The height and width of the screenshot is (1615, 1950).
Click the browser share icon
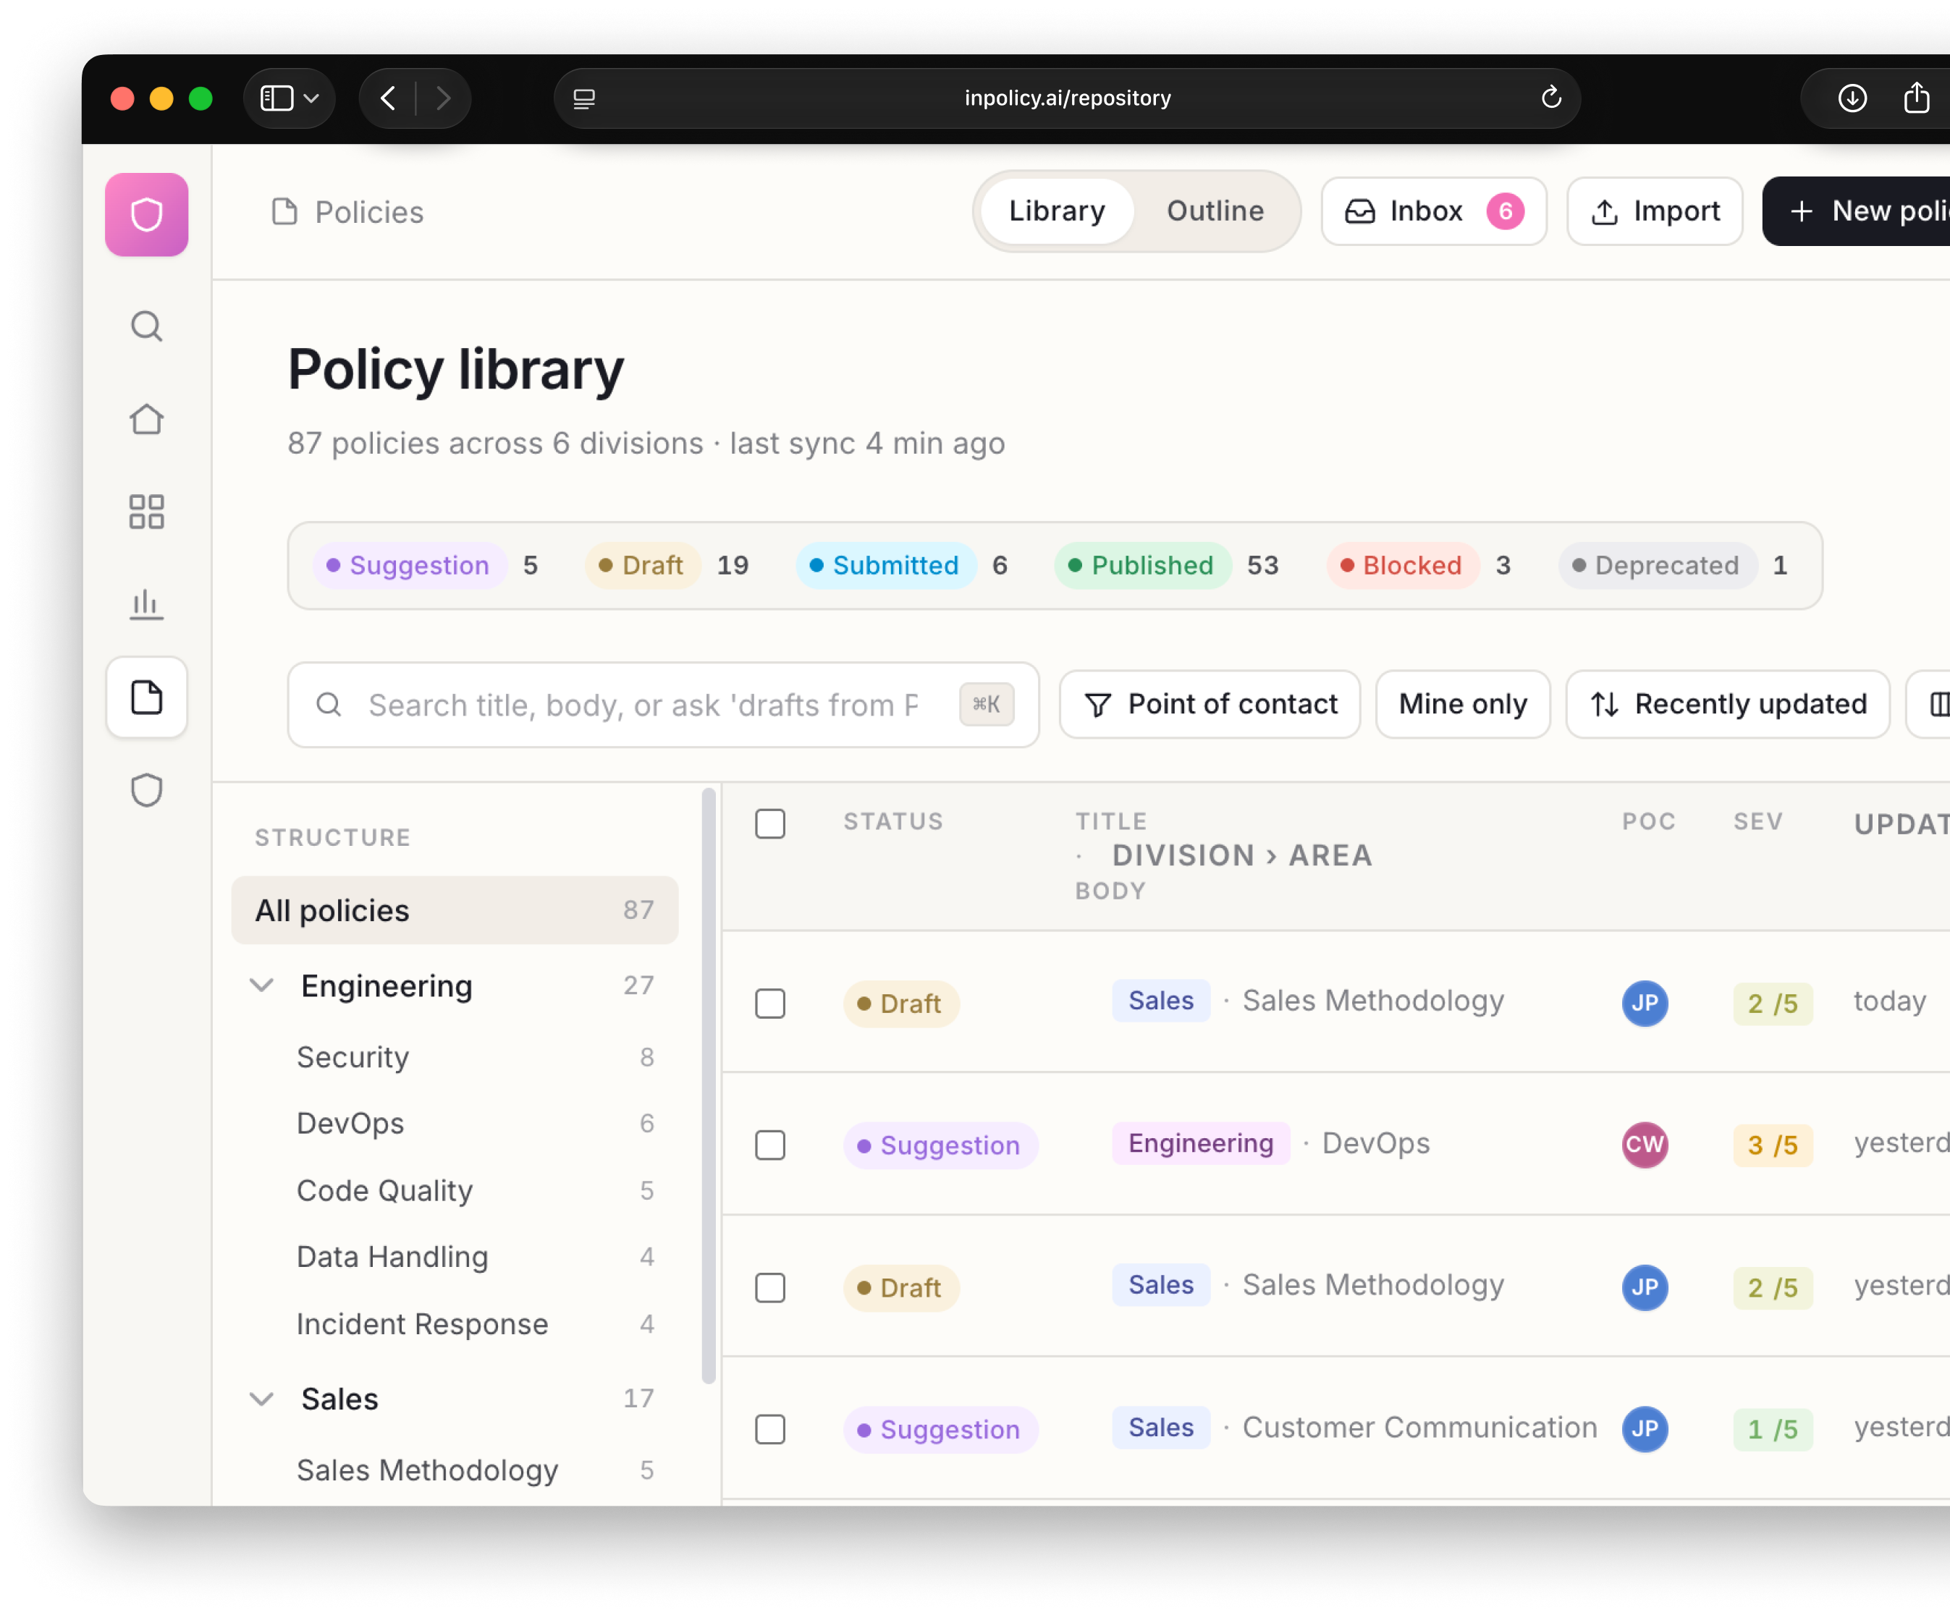(x=1917, y=98)
